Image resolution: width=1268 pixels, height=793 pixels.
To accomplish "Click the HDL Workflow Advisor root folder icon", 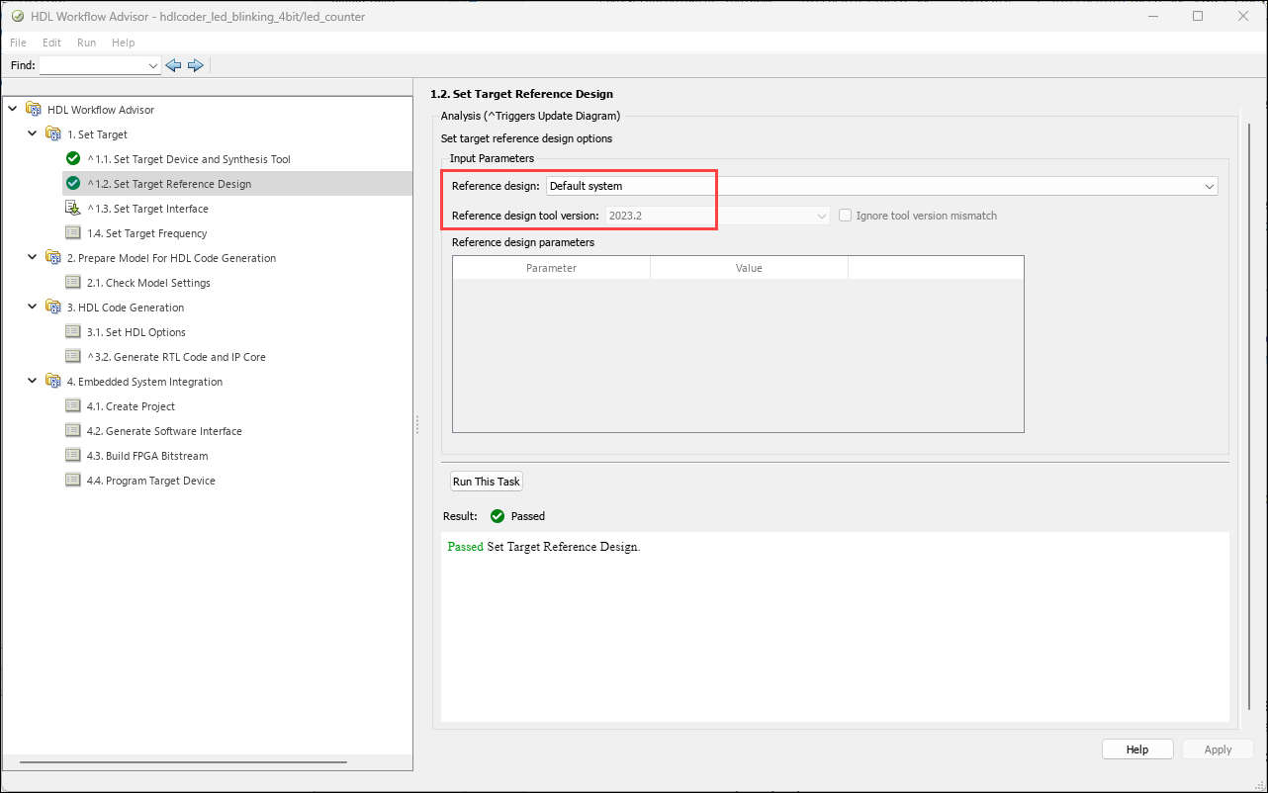I will tap(34, 110).
